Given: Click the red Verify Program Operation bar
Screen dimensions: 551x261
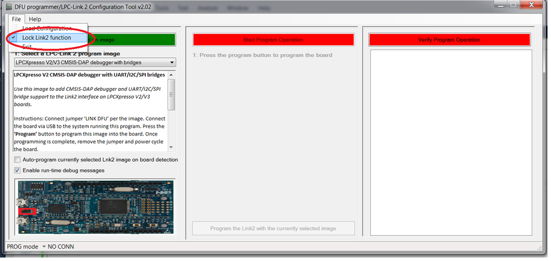Looking at the screenshot, I should (x=449, y=40).
